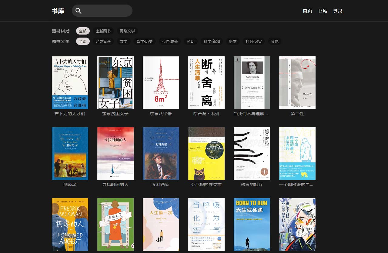Open the 当呼吸化为空气 book cover
Image resolution: width=388 pixels, height=253 pixels.
tap(206, 225)
